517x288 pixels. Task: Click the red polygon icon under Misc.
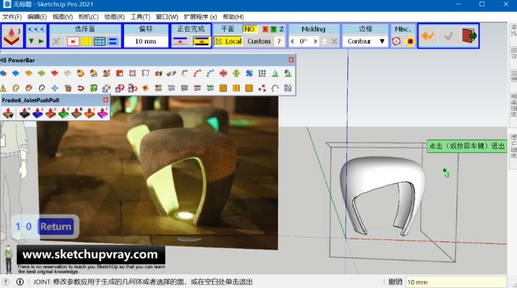396,41
